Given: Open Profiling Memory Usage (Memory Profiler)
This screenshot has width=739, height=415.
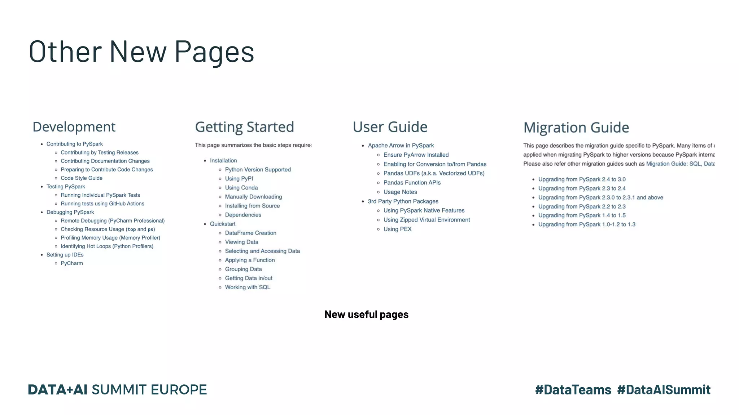Looking at the screenshot, I should tap(110, 238).
